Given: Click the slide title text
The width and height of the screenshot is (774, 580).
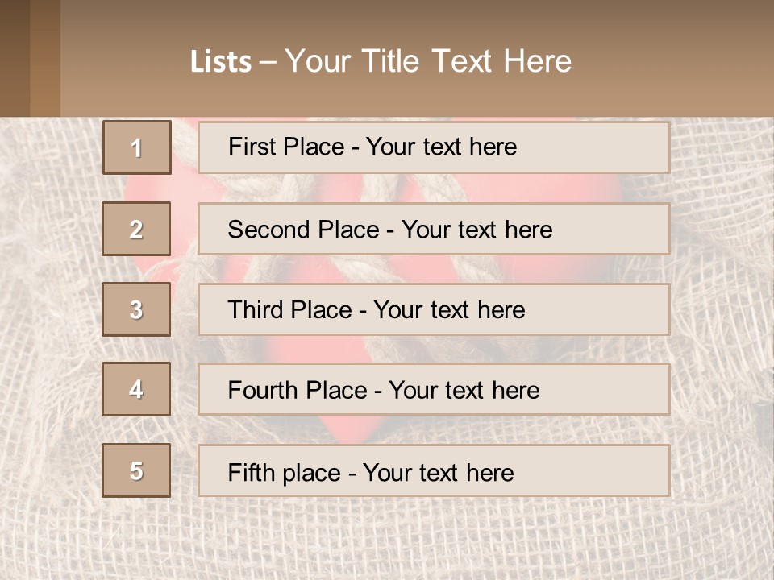Looking at the screenshot, I should point(381,61).
